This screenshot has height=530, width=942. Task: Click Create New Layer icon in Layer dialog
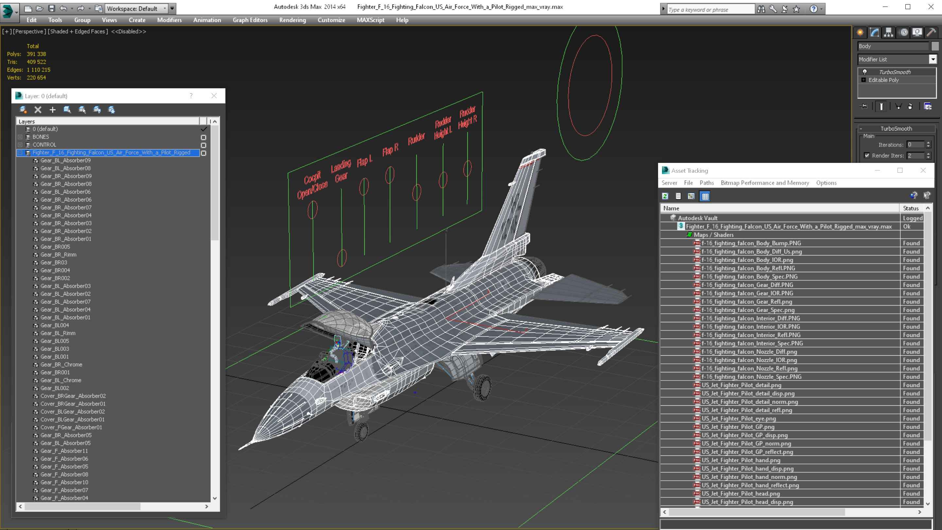(23, 110)
